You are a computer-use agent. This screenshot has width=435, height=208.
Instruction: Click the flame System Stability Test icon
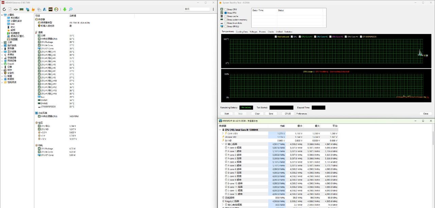click(33, 9)
